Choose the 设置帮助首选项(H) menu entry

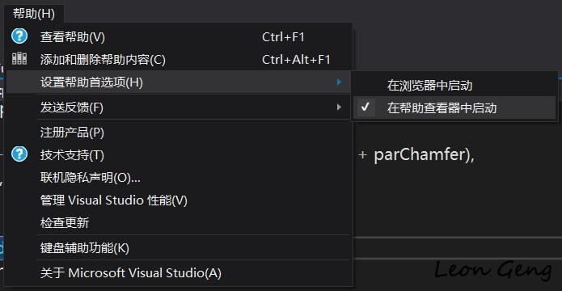click(x=178, y=82)
